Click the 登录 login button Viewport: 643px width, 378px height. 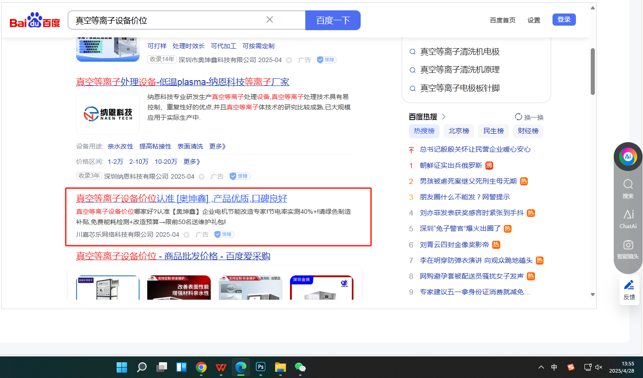pos(564,20)
